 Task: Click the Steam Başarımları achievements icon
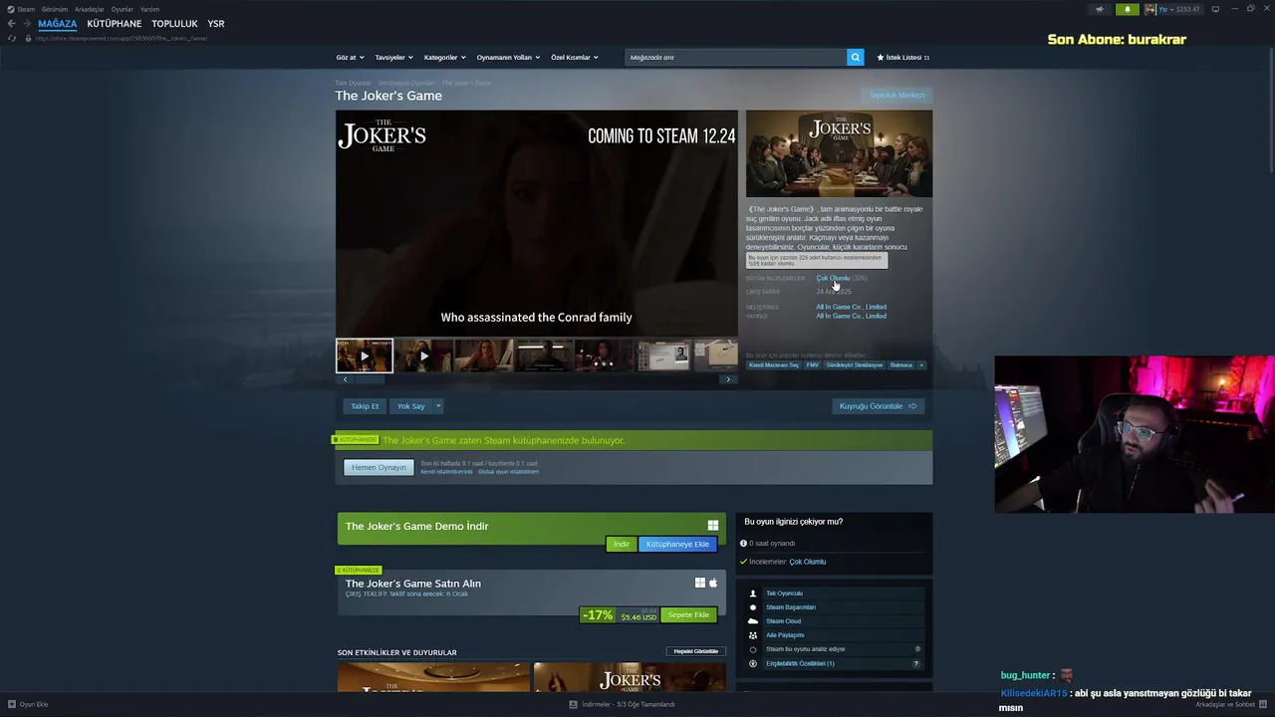click(x=753, y=607)
